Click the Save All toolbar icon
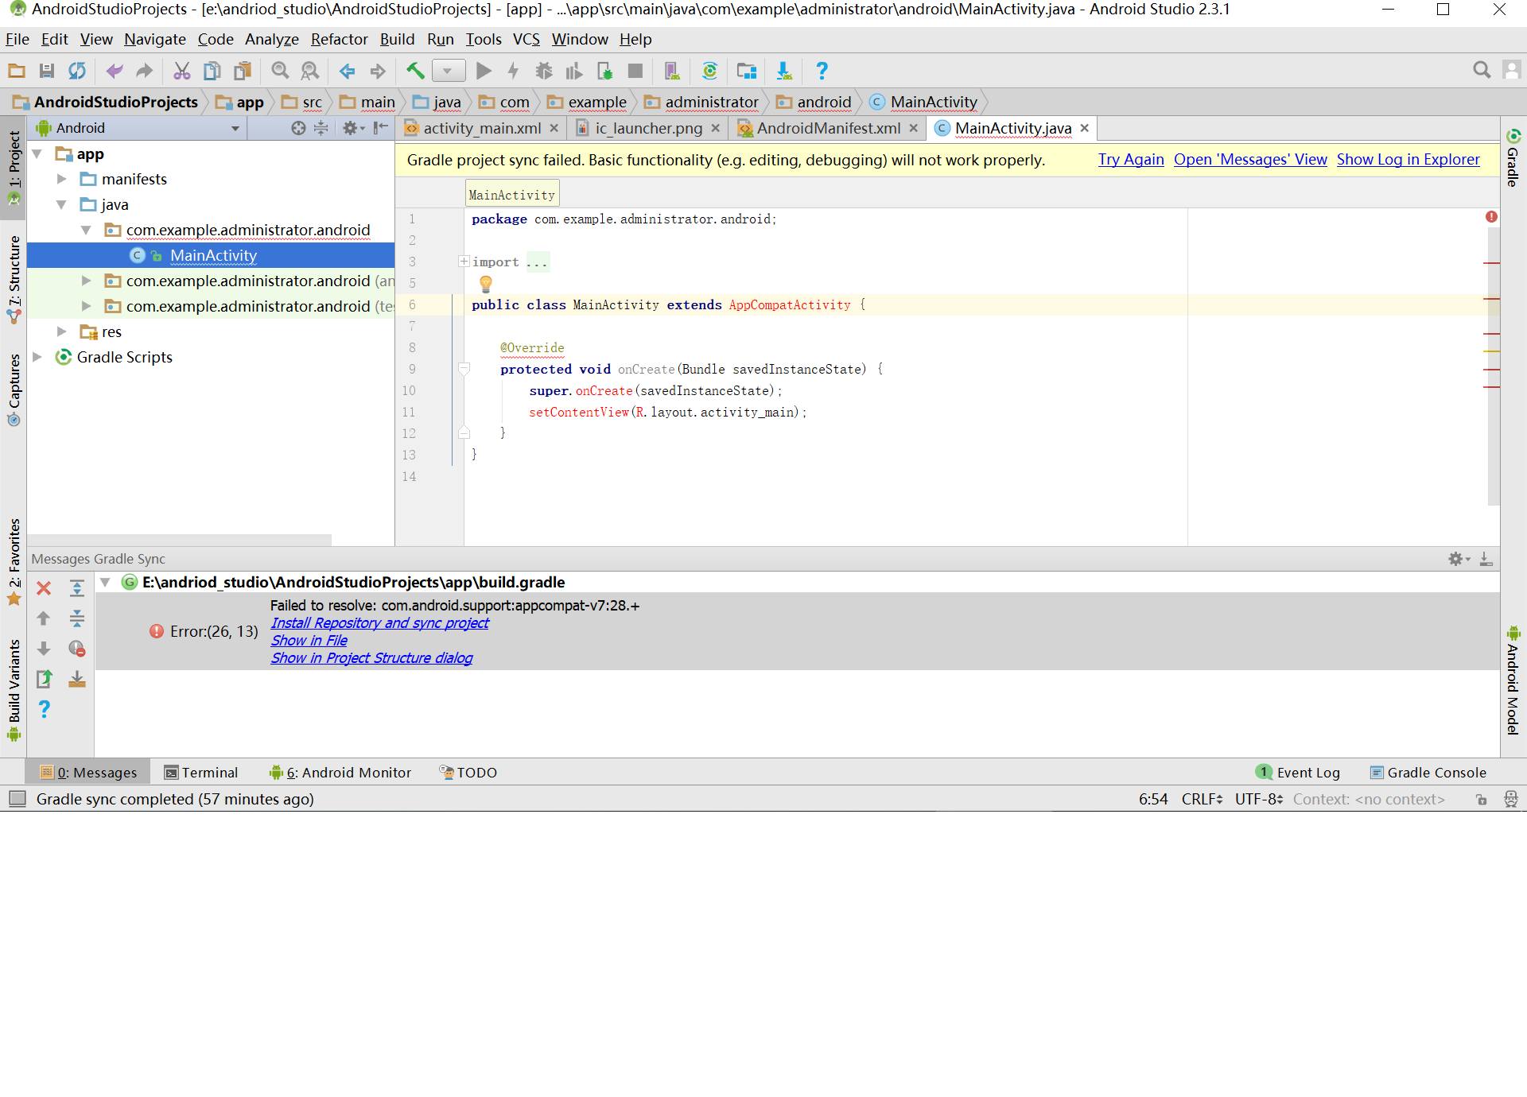 tap(47, 71)
